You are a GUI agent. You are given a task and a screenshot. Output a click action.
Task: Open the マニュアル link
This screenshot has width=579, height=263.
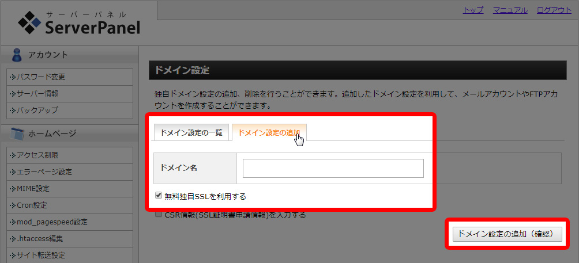click(x=510, y=10)
